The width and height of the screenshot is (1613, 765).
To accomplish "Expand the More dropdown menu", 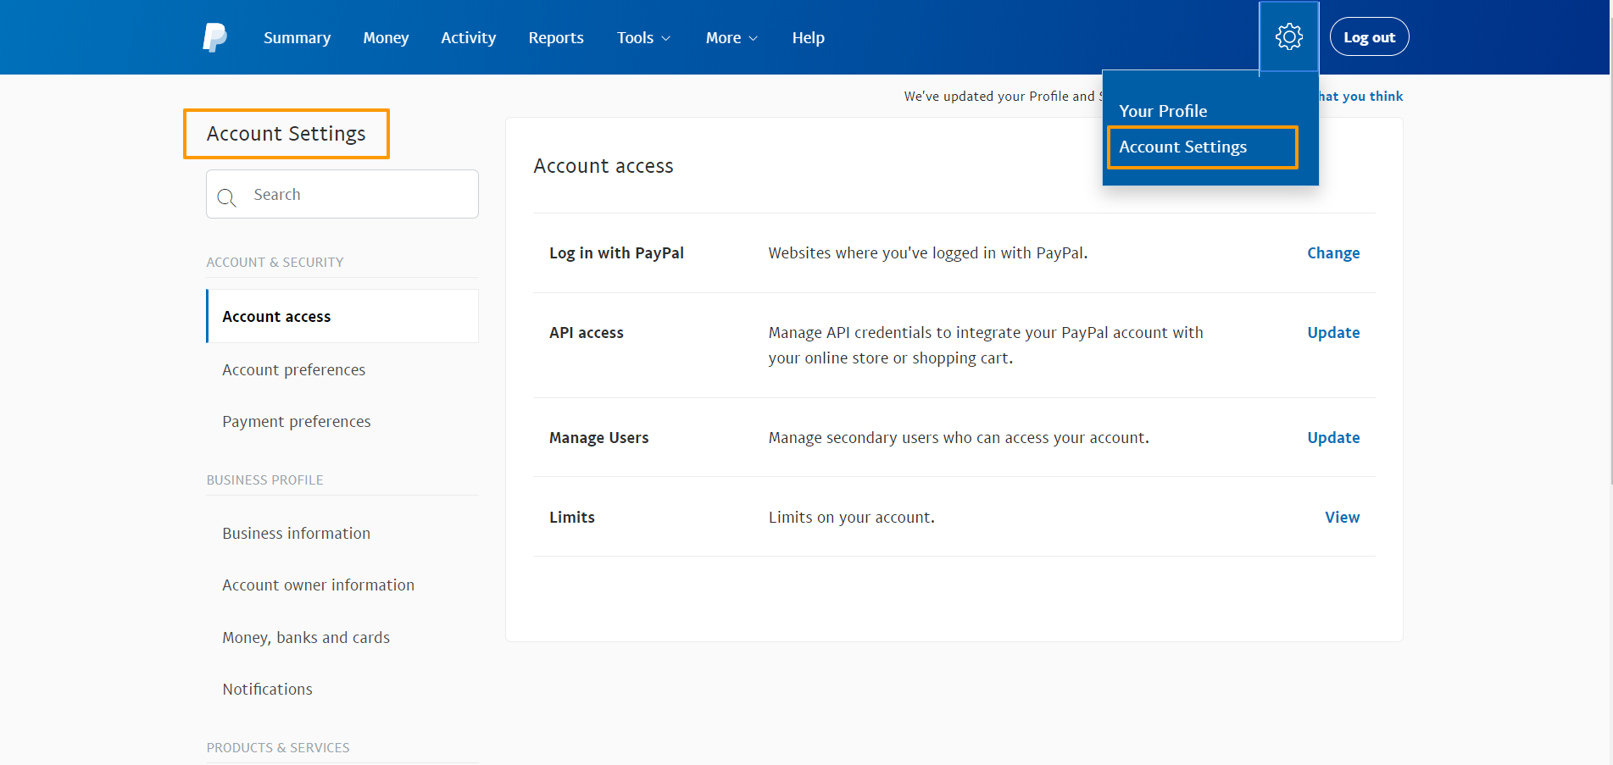I will point(731,38).
